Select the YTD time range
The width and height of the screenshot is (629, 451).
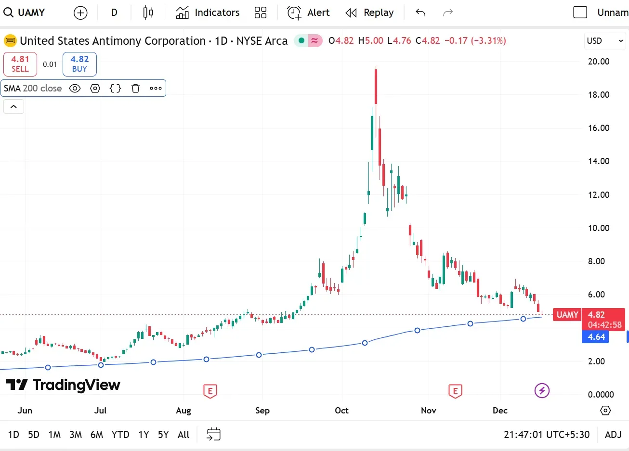[x=120, y=435]
